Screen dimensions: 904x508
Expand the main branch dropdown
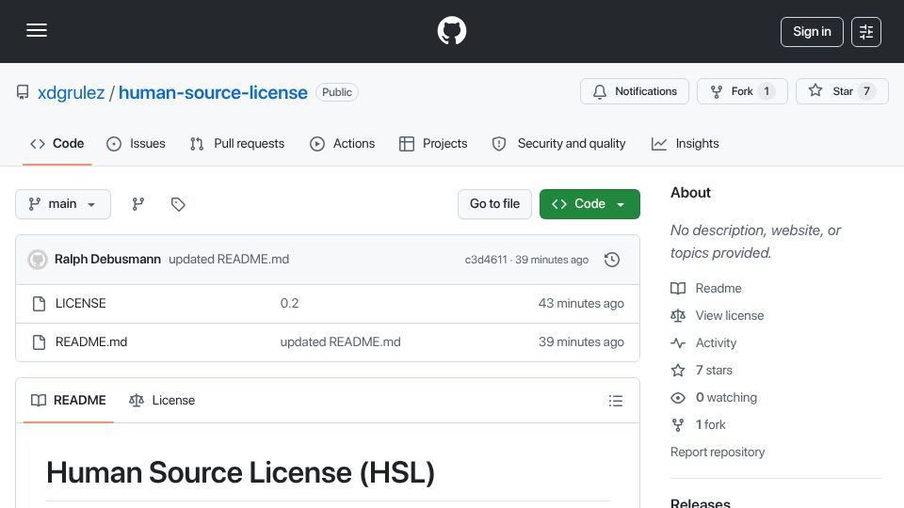63,204
